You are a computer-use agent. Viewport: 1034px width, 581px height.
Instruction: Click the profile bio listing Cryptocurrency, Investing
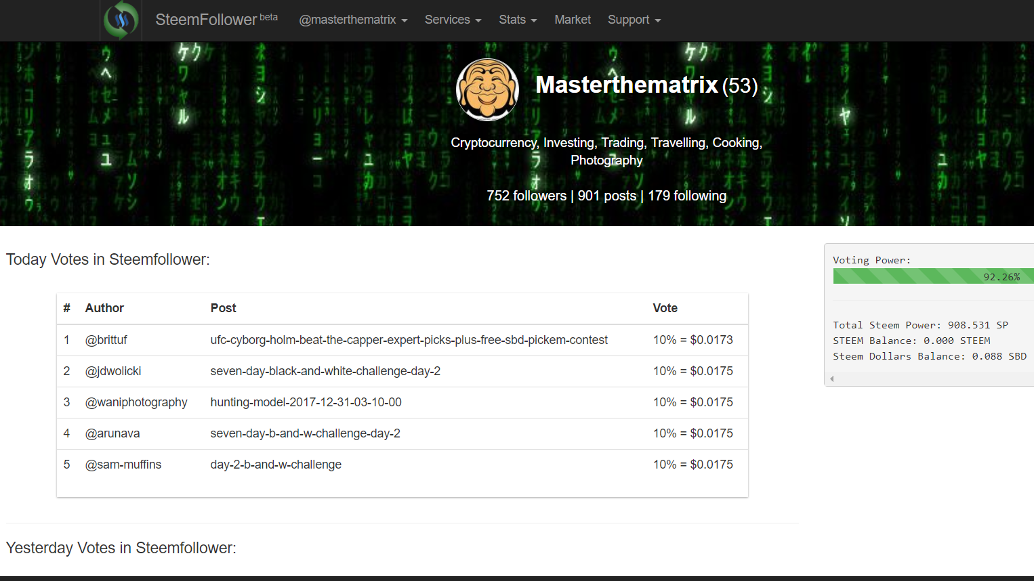pos(606,152)
